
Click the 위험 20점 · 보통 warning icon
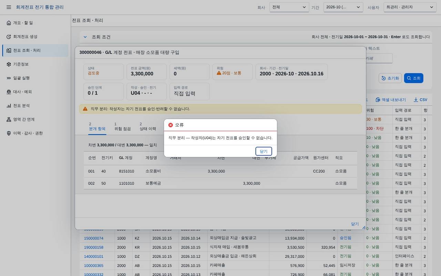(x=219, y=73)
